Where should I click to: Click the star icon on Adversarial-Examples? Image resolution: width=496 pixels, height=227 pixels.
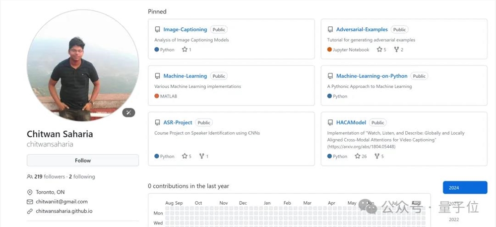pyautogui.click(x=379, y=50)
